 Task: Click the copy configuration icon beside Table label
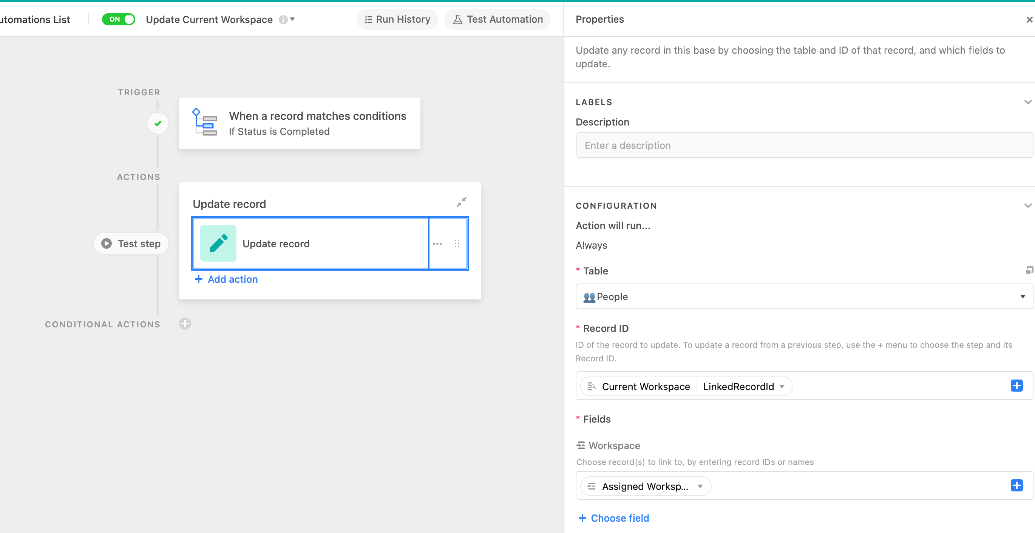(x=1029, y=270)
